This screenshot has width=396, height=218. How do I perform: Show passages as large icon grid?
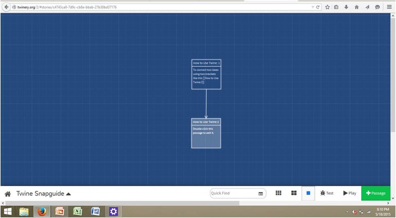(294, 193)
